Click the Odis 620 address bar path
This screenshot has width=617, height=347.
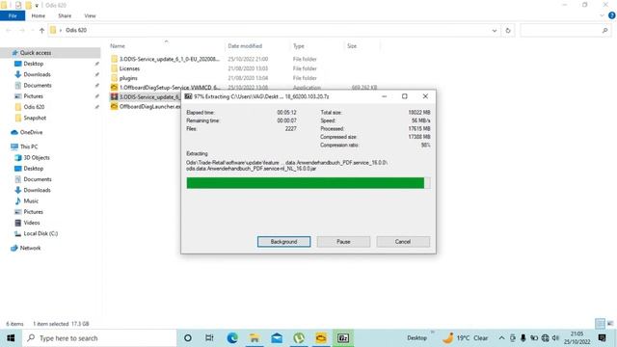(76, 30)
